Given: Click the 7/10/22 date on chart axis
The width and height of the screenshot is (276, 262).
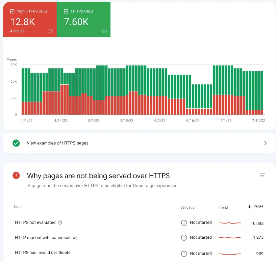Looking at the screenshot, I should [x=258, y=121].
